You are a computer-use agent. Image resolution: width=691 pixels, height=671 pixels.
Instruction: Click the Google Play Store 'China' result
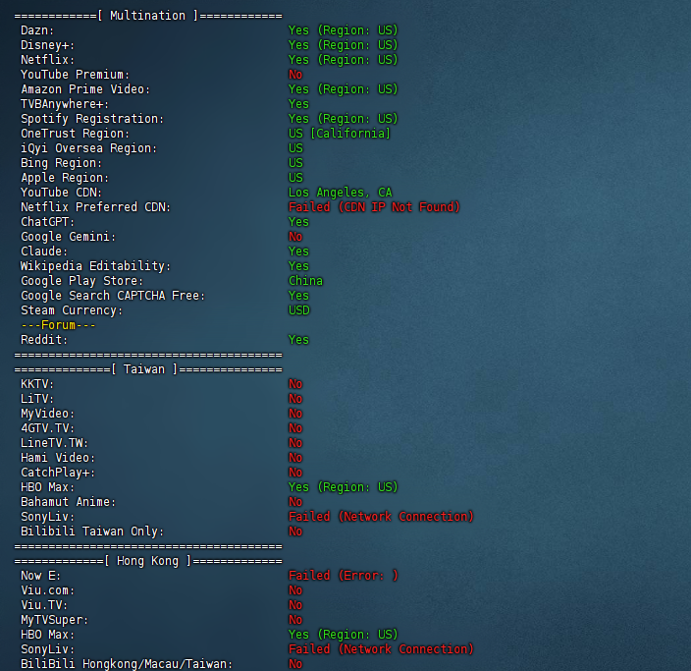click(x=305, y=281)
